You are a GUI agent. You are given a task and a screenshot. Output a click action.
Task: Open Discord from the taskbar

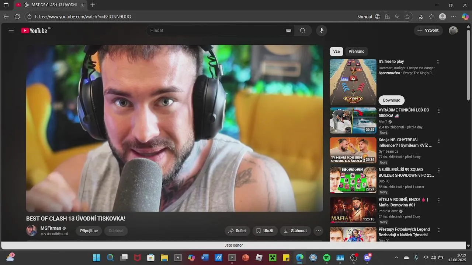click(367, 258)
